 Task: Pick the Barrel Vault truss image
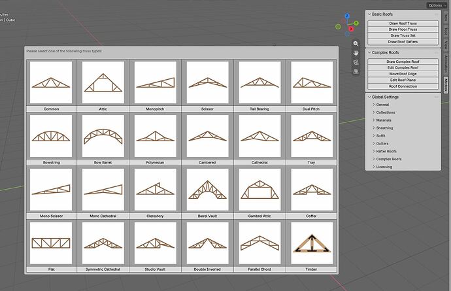207,190
